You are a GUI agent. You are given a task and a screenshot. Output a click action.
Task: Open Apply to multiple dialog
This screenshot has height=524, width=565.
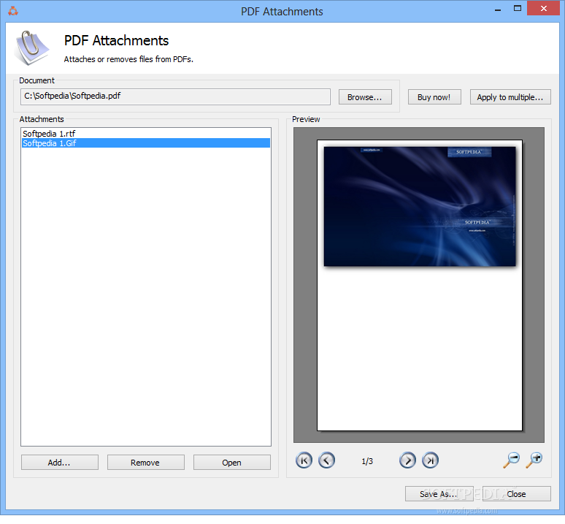click(x=510, y=97)
